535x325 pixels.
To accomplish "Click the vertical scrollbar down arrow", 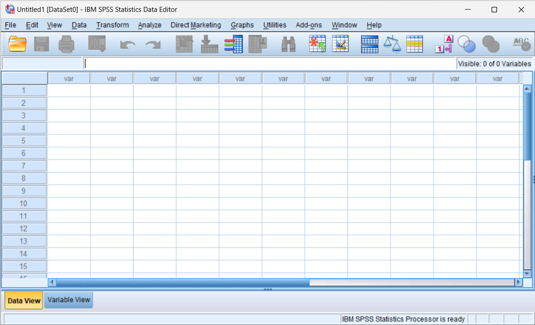I will [527, 273].
